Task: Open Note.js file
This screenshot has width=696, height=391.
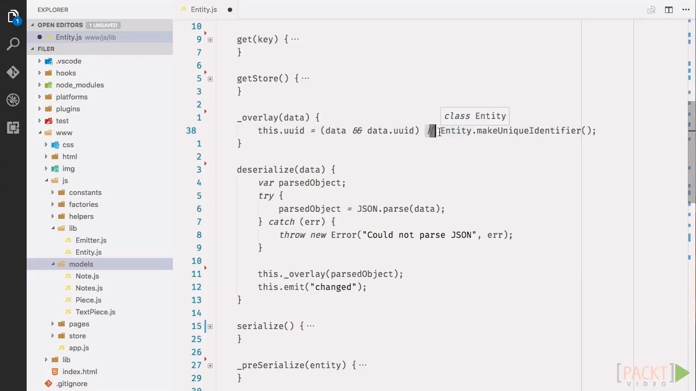Action: click(87, 276)
